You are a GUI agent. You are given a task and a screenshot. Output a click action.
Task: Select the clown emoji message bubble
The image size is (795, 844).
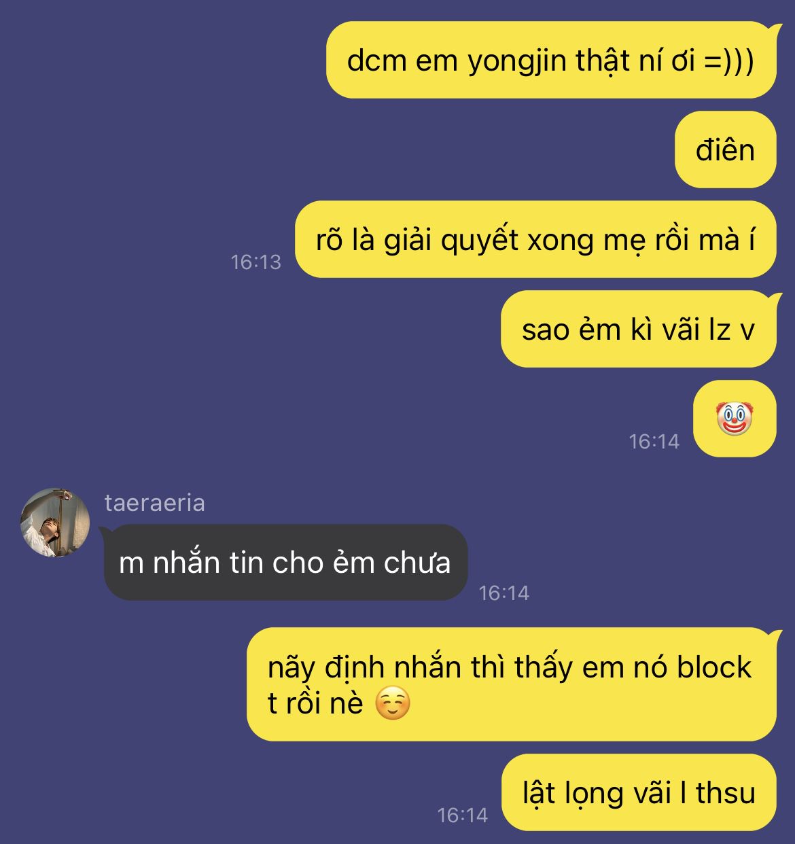(x=735, y=419)
